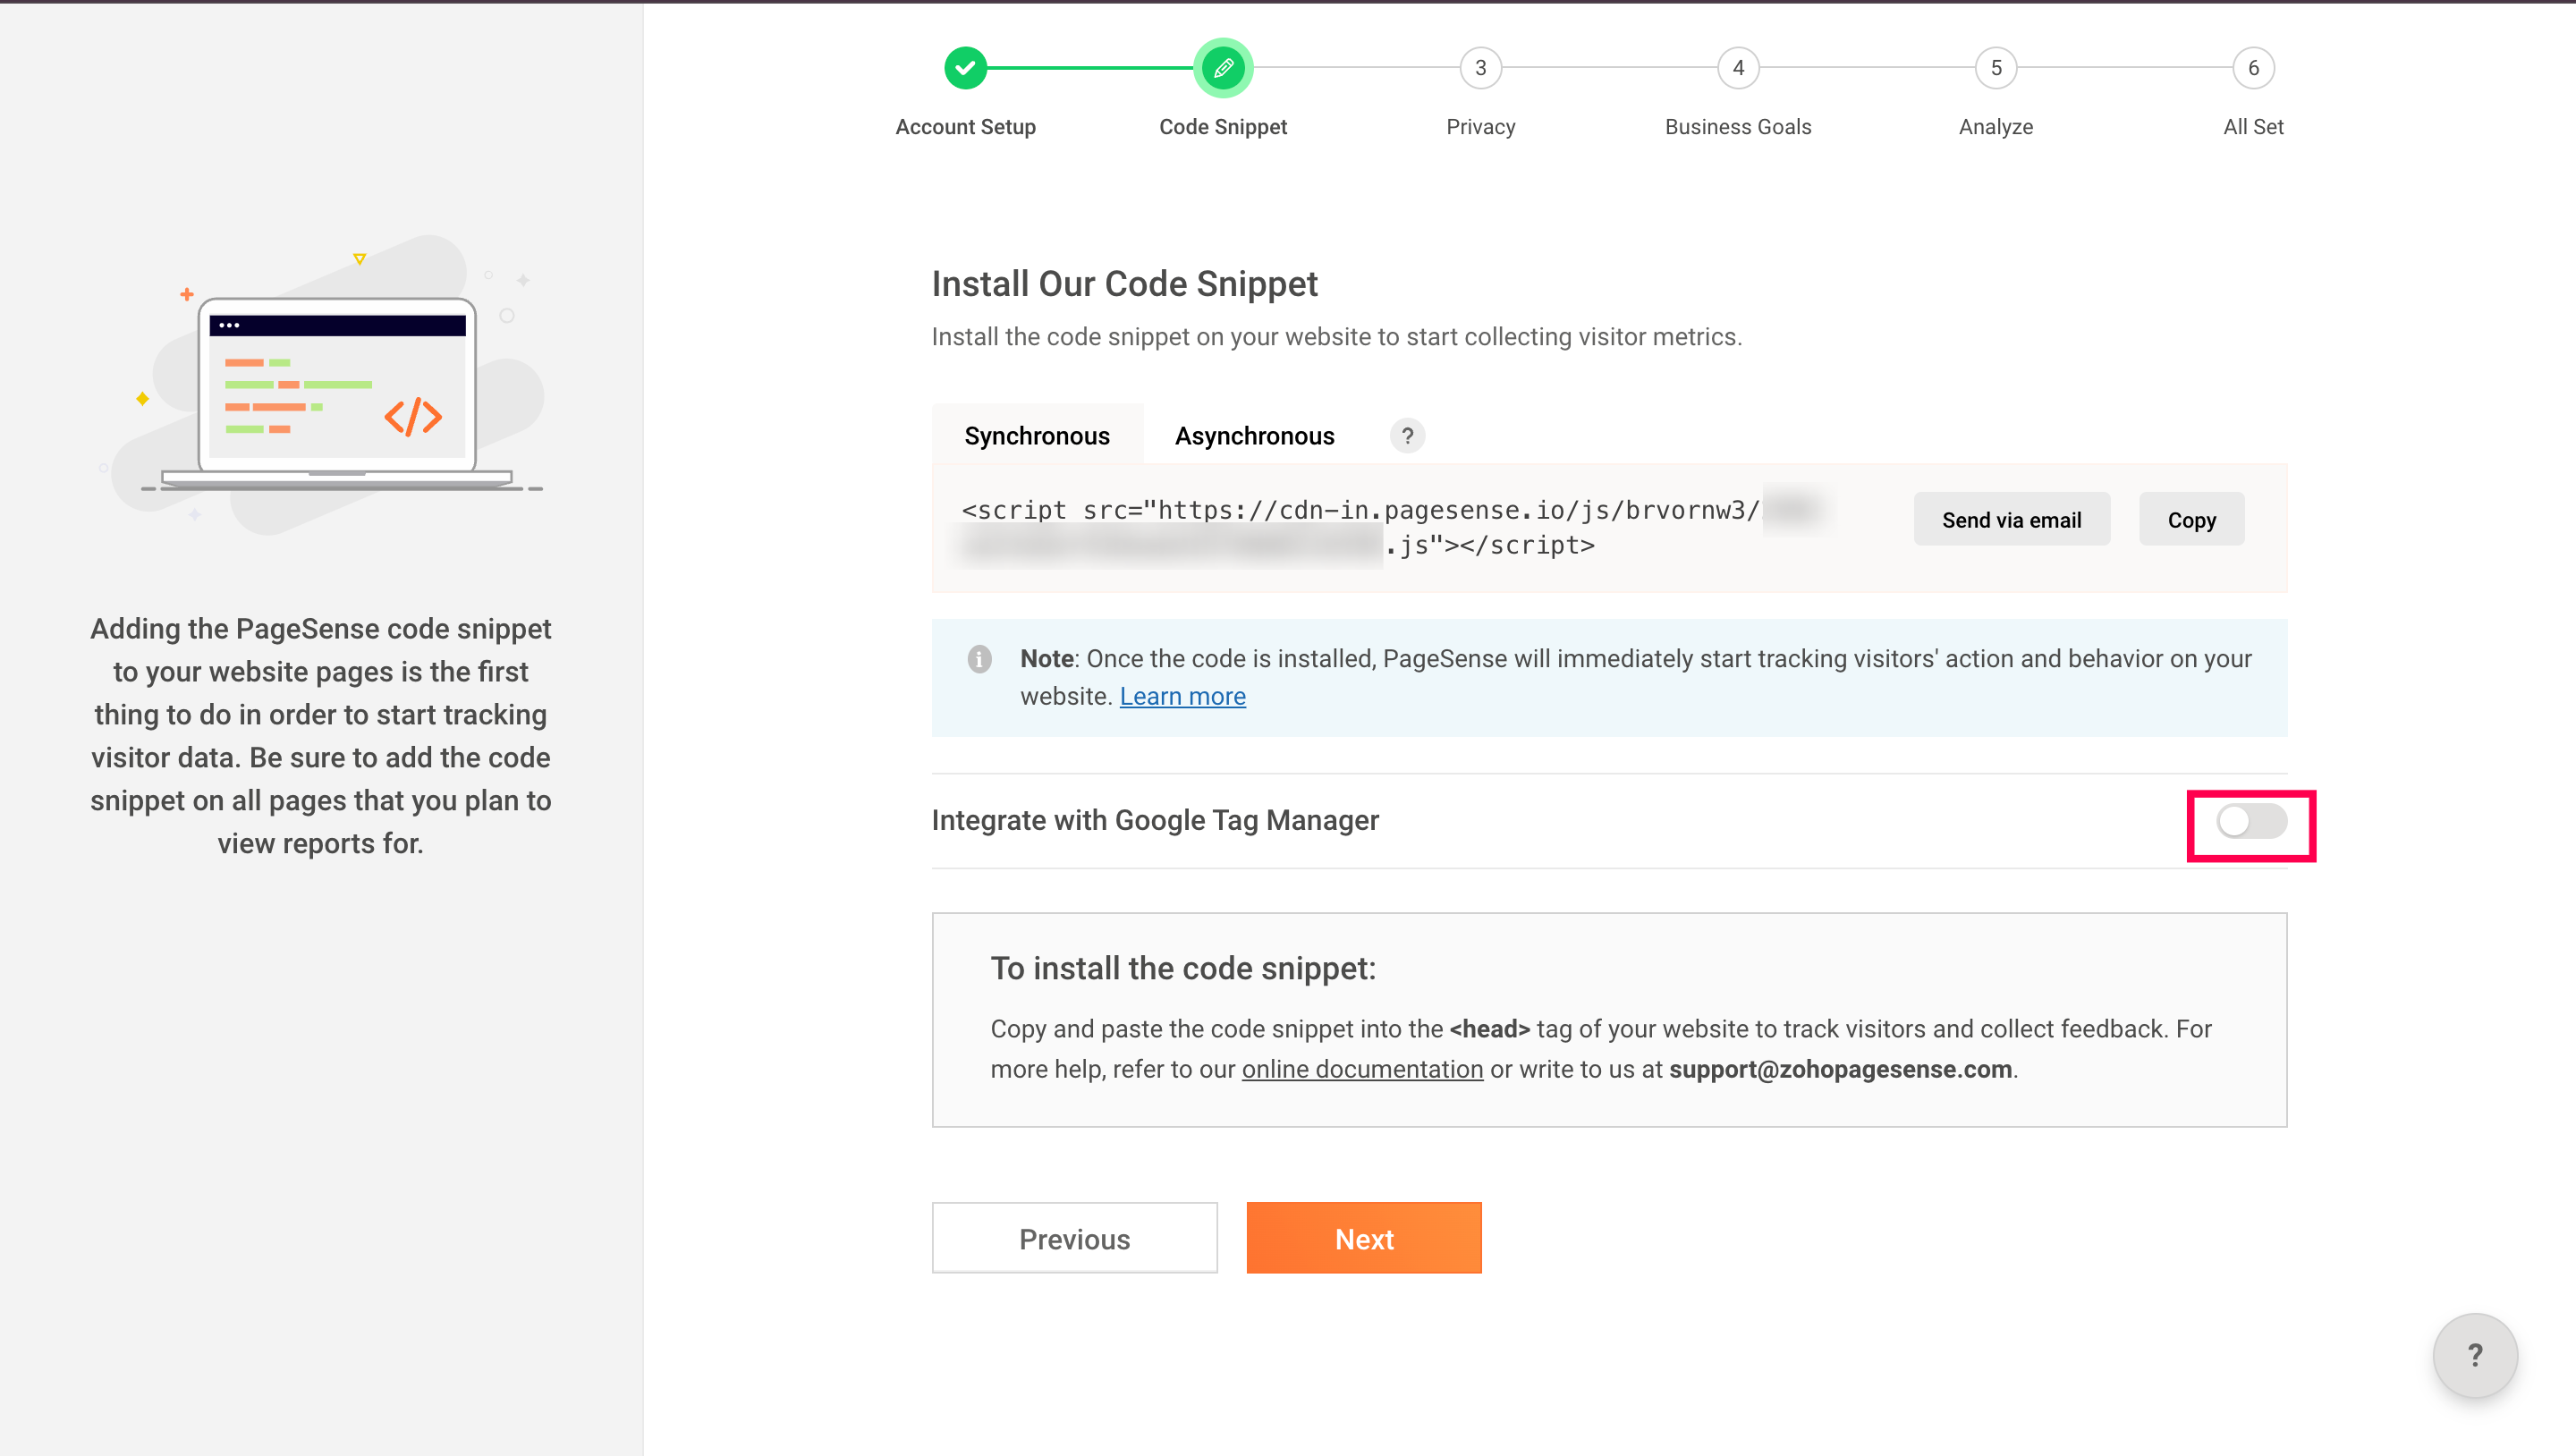2576x1456 pixels.
Task: Go back with the Previous button
Action: pyautogui.click(x=1075, y=1238)
